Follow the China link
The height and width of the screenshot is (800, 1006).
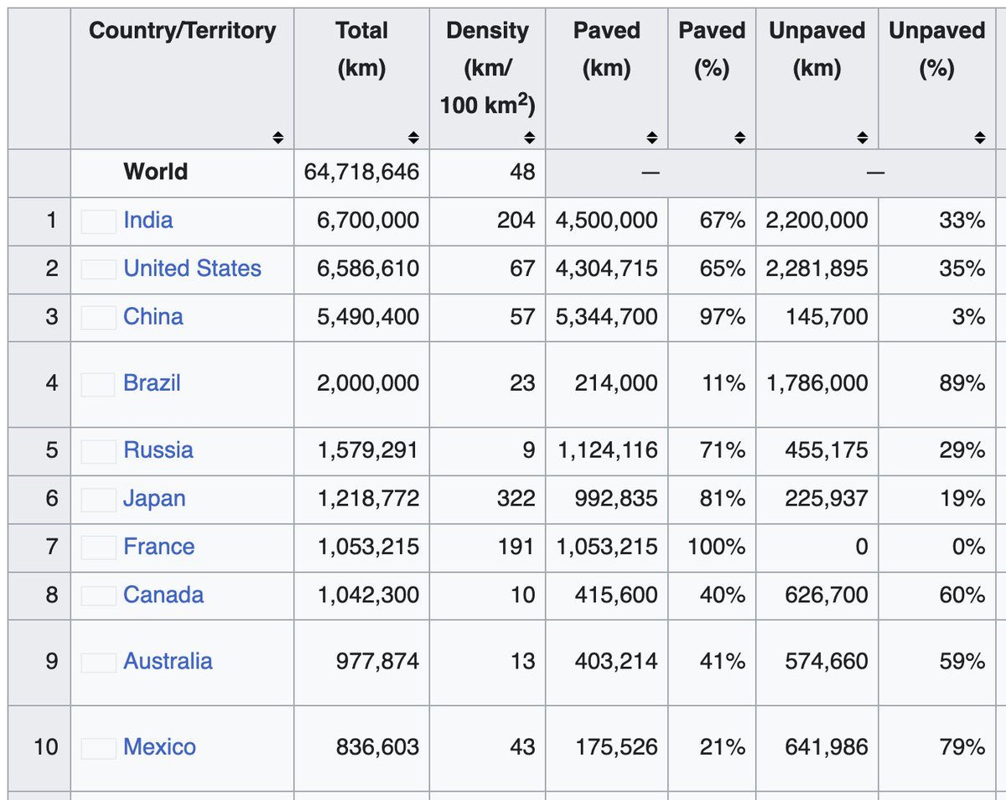pyautogui.click(x=153, y=317)
